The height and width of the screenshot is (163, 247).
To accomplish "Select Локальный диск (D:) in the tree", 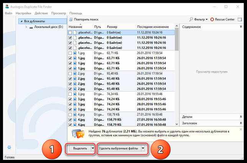I will point(48,27).
